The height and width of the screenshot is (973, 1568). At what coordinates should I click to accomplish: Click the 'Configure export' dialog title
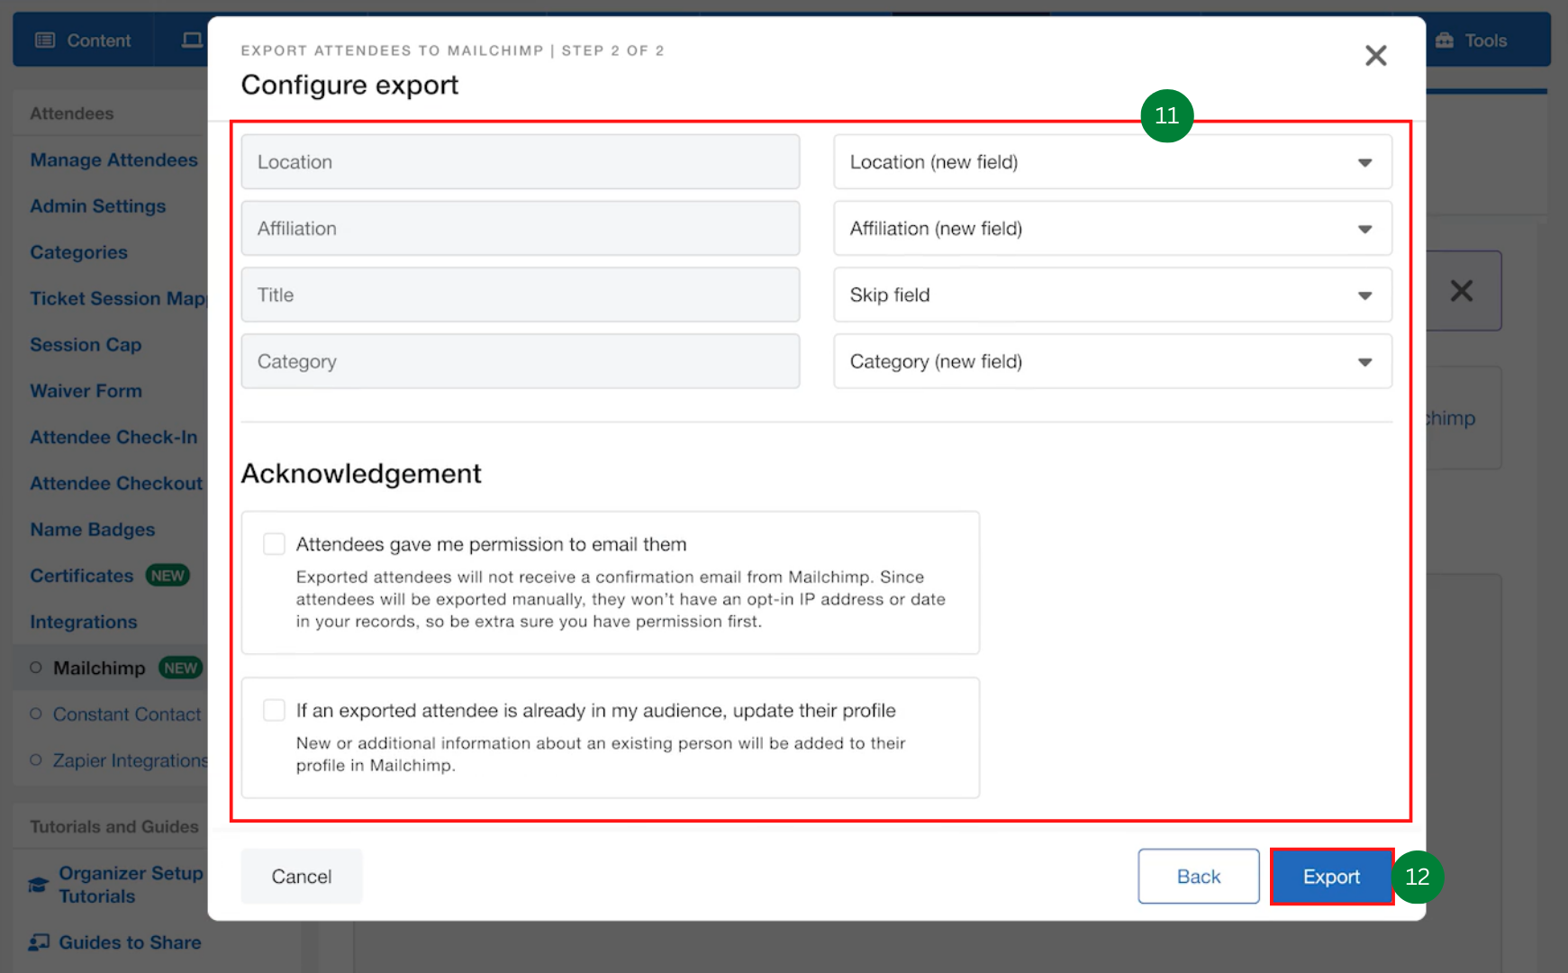pyautogui.click(x=349, y=85)
